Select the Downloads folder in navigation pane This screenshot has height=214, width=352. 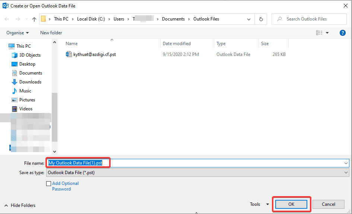coord(30,82)
